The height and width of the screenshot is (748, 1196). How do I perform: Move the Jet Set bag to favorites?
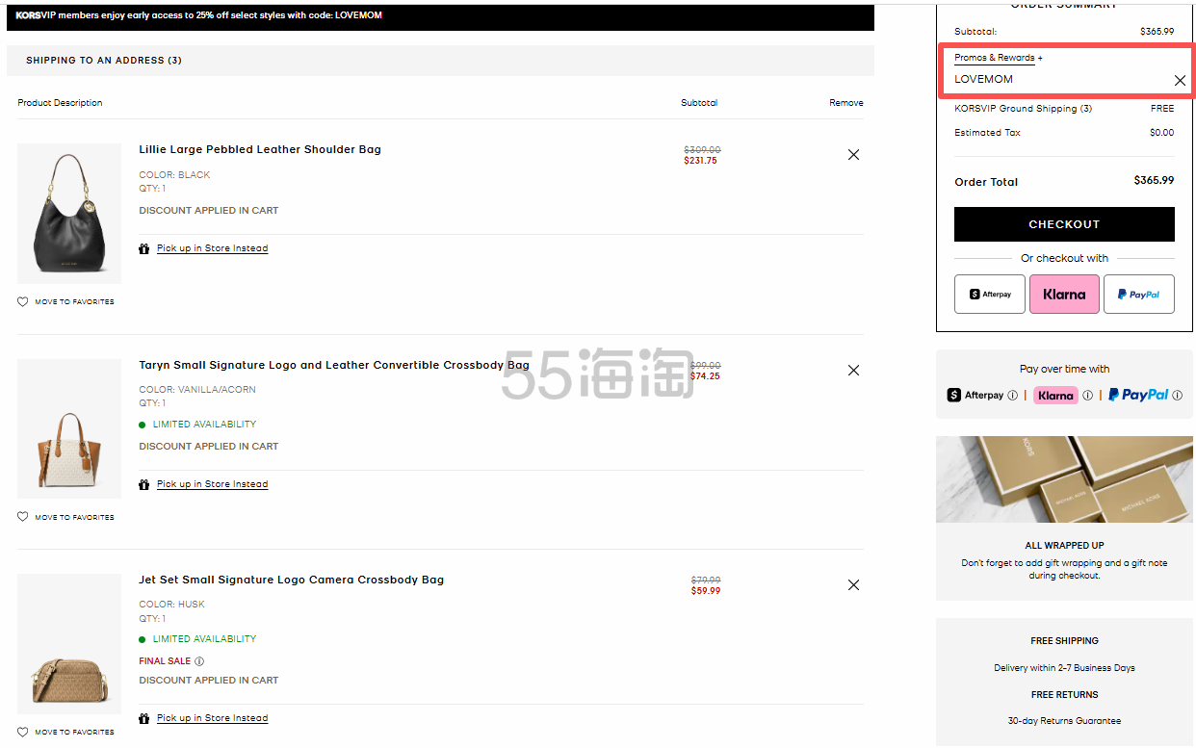click(65, 732)
